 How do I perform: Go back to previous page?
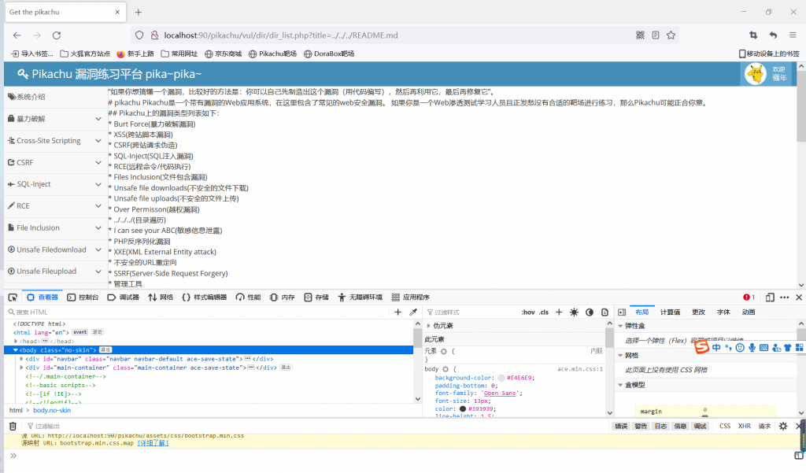point(17,35)
